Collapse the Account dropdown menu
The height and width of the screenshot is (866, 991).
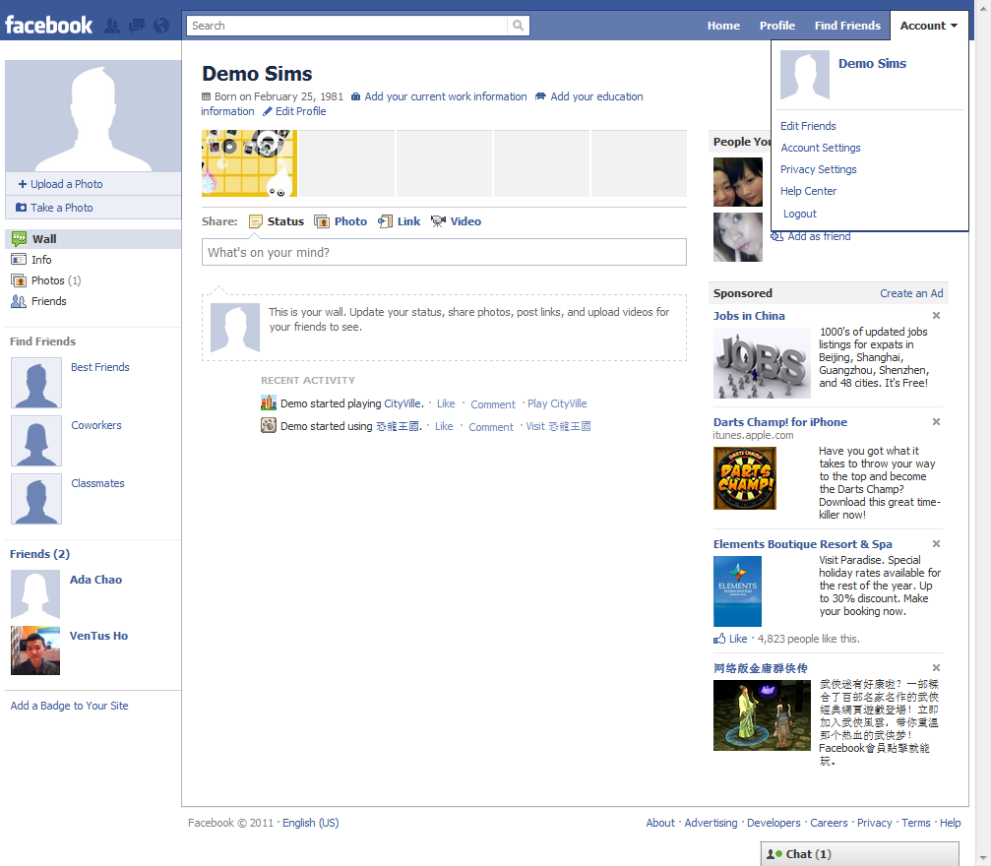tap(929, 26)
